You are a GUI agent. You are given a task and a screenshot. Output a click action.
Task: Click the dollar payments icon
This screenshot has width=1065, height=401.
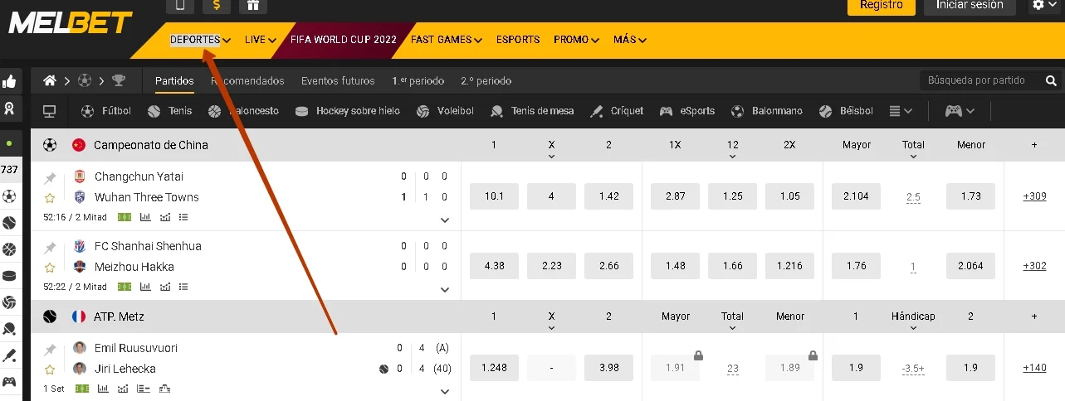217,5
